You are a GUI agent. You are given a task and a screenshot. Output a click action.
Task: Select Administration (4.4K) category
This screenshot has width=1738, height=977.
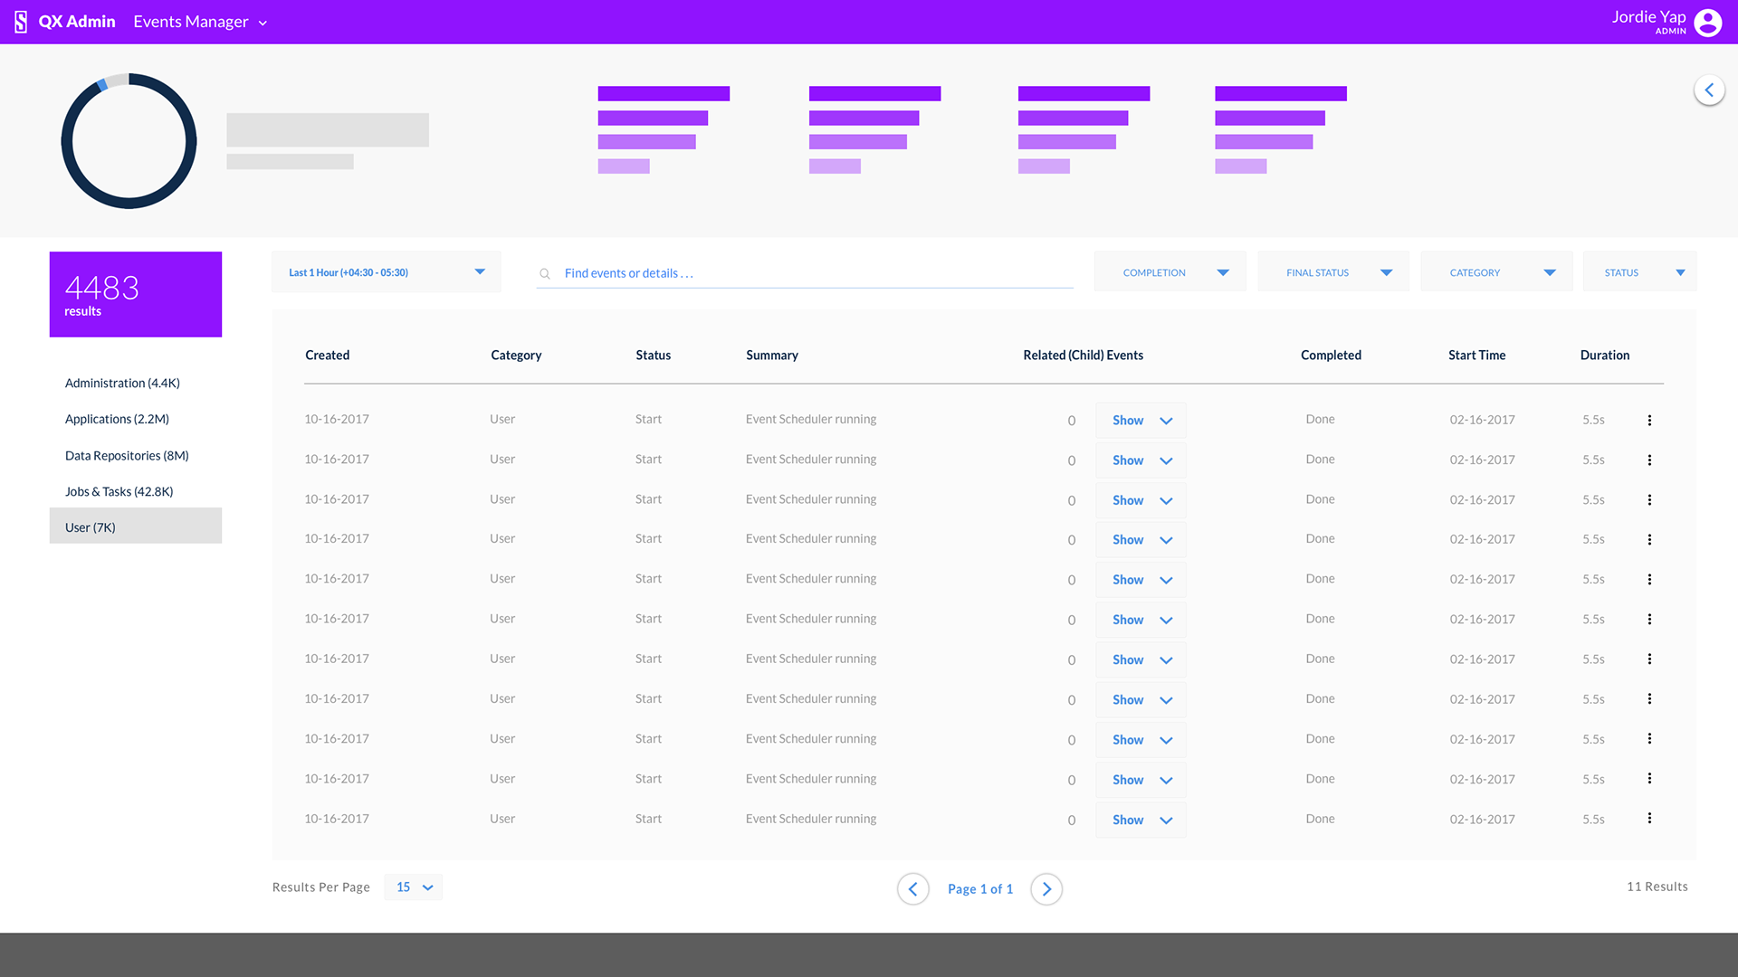122,384
